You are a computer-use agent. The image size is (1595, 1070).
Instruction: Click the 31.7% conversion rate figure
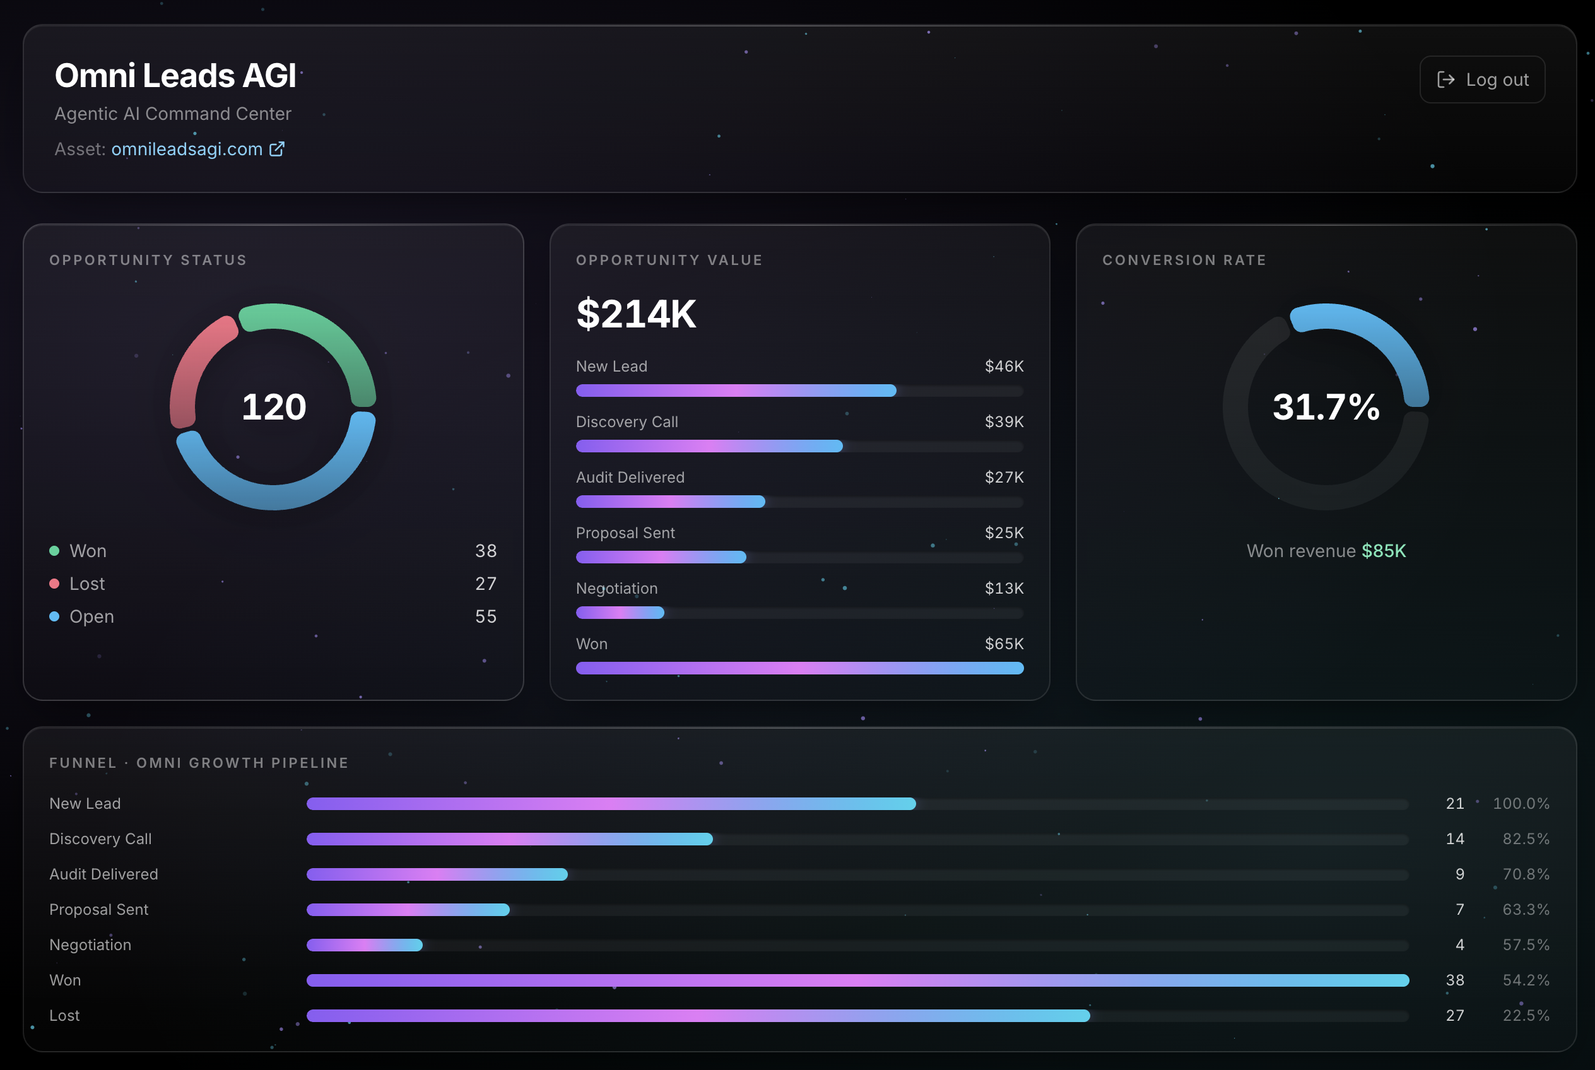[1326, 407]
